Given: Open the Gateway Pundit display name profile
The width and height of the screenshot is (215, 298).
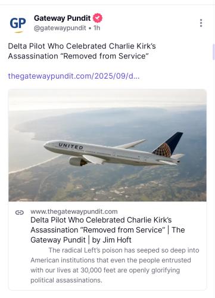Looking at the screenshot, I should coord(62,18).
